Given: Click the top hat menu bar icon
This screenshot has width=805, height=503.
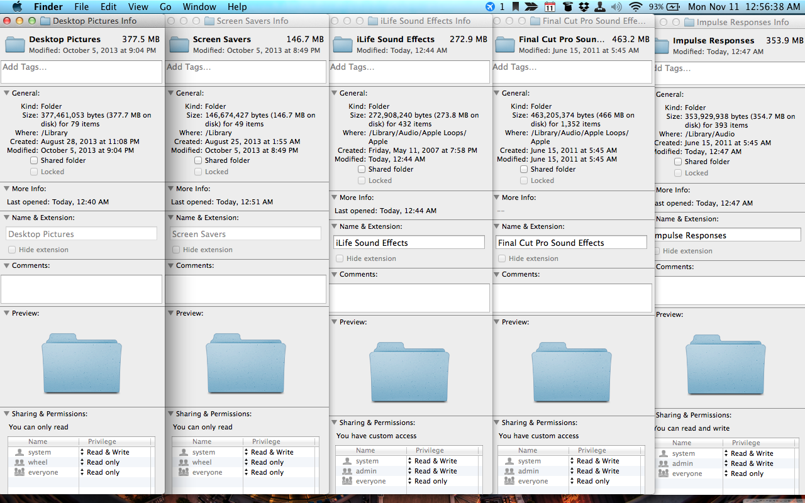Looking at the screenshot, I should 568,7.
